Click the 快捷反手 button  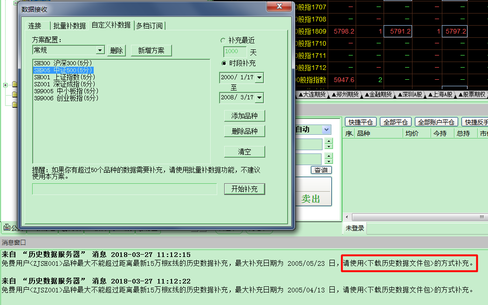coord(475,122)
